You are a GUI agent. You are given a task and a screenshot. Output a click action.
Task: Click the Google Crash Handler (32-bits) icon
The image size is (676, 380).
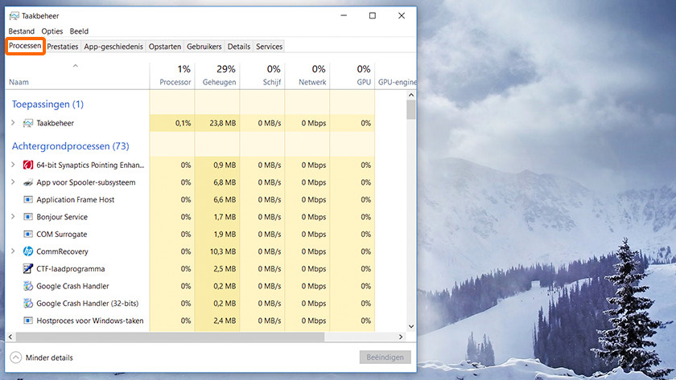click(28, 304)
